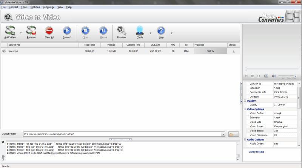302x168 pixels.
Task: Click the Audio Codec aac value
Action: (x=285, y=144)
